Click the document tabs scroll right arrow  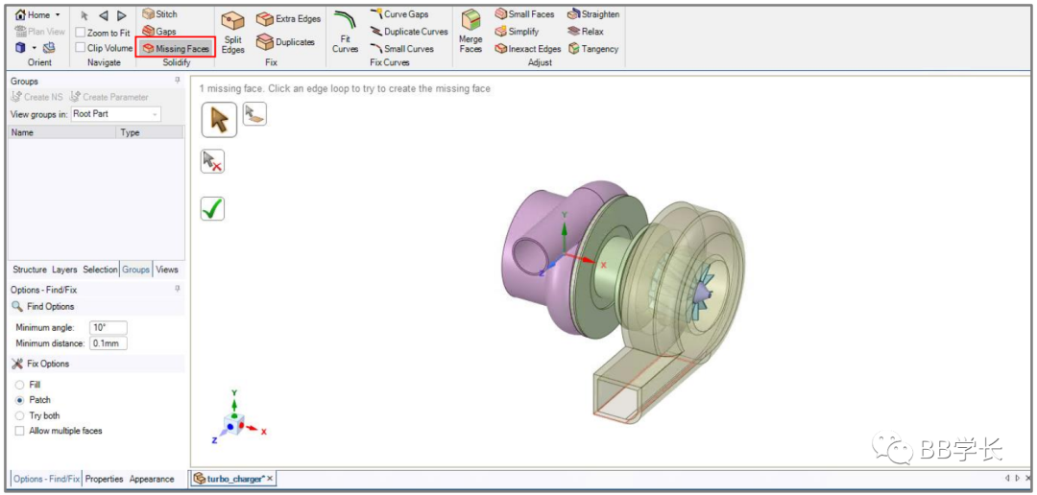tap(1018, 478)
